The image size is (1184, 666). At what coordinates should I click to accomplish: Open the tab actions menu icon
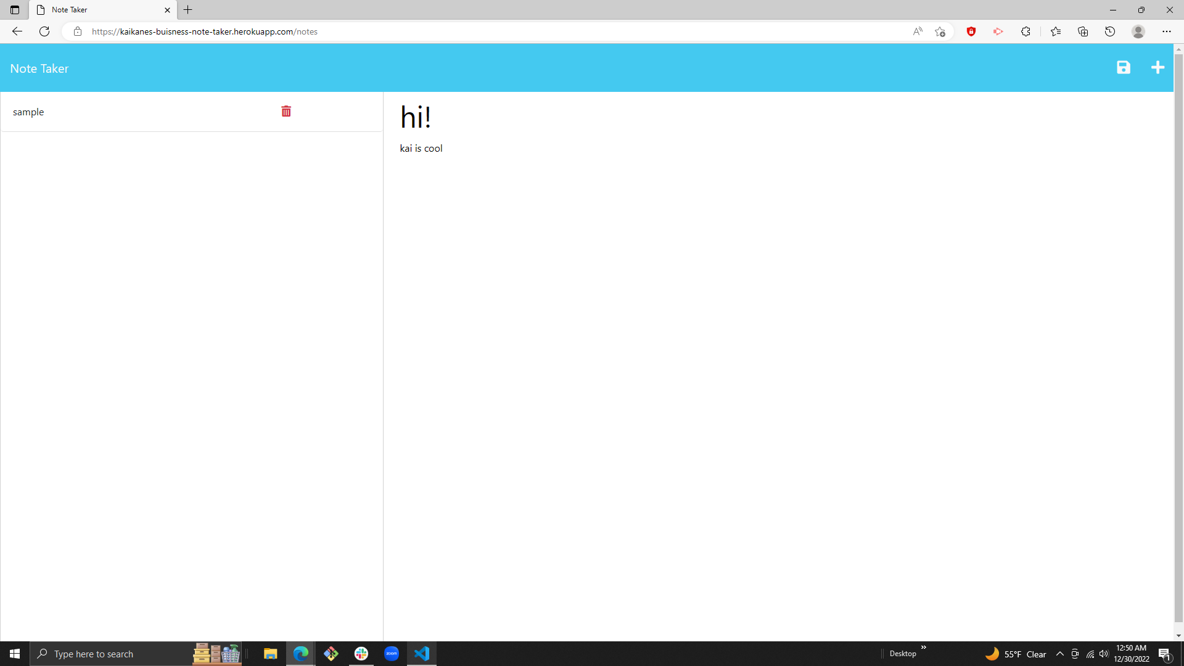point(14,10)
